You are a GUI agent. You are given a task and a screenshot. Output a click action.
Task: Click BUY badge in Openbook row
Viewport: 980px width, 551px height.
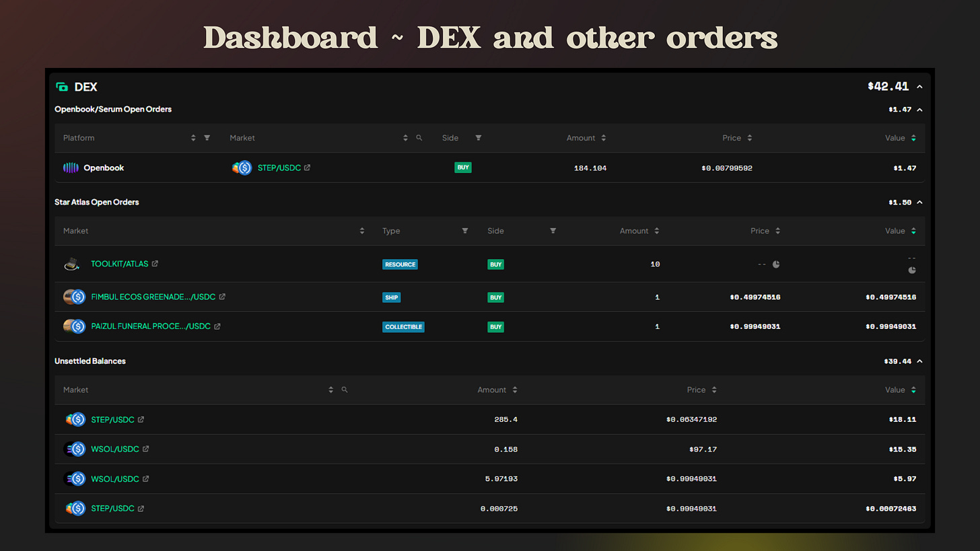[x=463, y=168]
